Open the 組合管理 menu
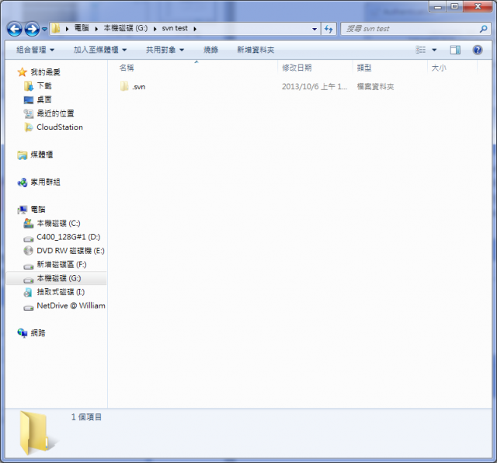Viewport: 497px width, 463px height. tap(35, 50)
